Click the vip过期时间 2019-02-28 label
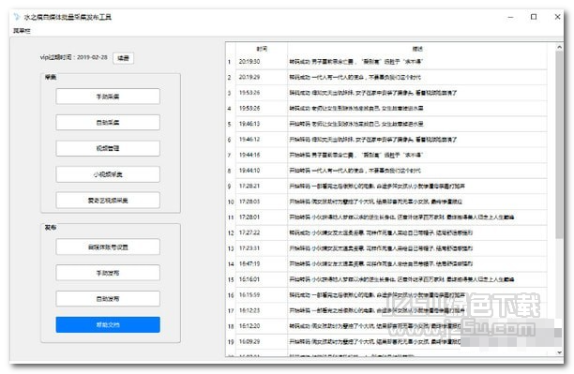The height and width of the screenshot is (374, 574). click(73, 57)
